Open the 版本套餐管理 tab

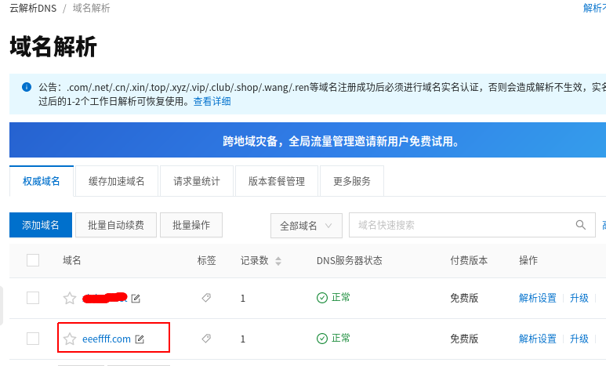coord(277,181)
